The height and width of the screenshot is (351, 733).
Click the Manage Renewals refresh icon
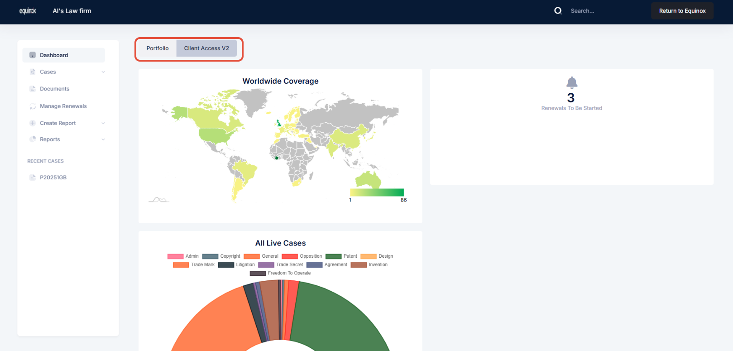(33, 106)
